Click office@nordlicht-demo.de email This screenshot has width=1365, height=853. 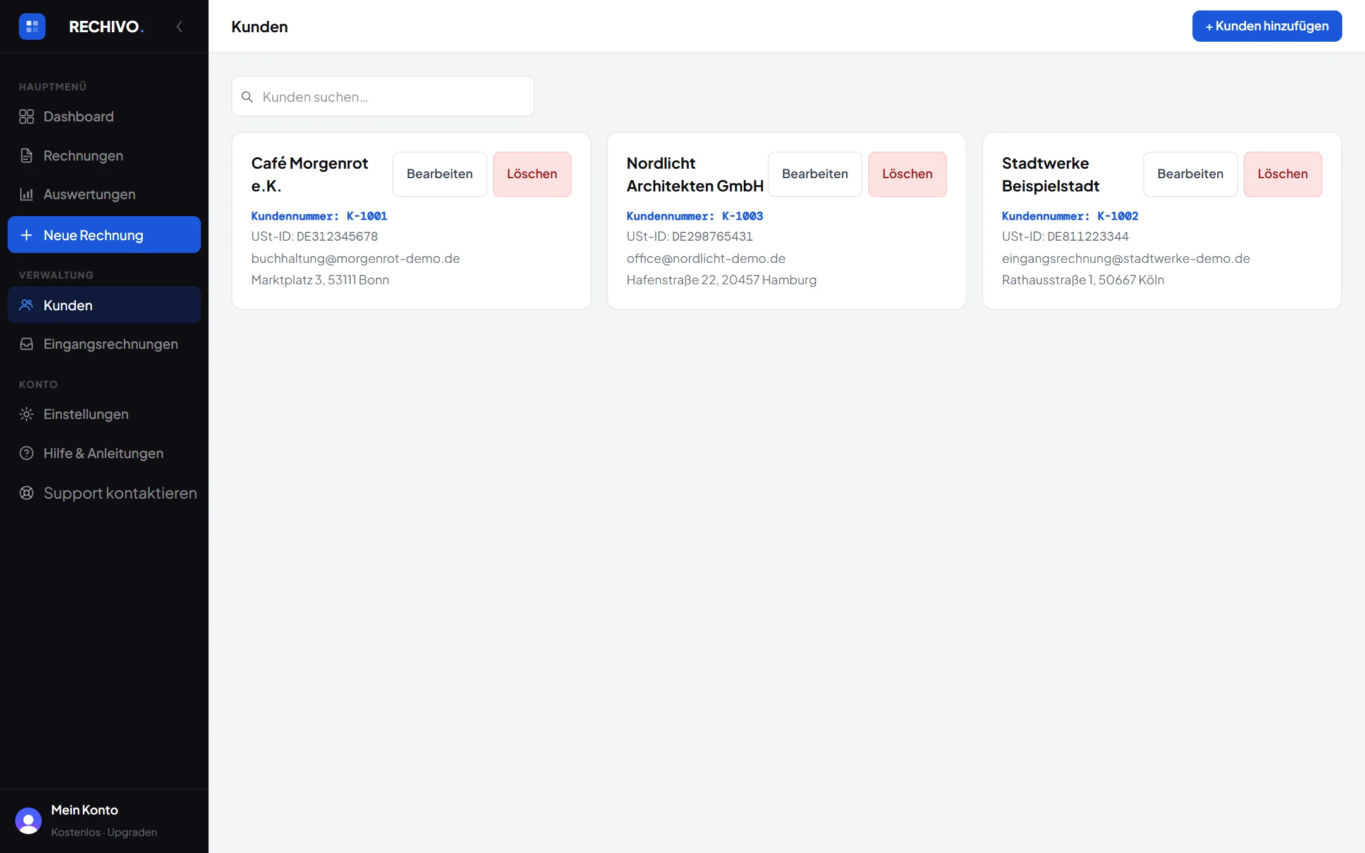click(x=706, y=258)
